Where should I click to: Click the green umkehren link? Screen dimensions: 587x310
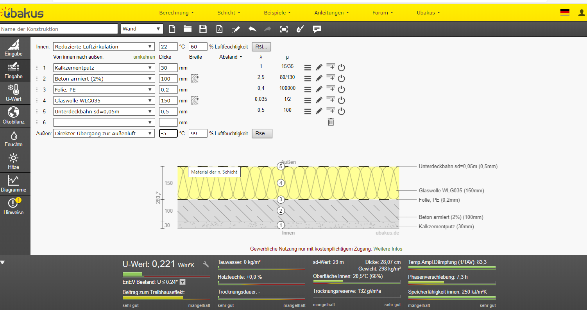pyautogui.click(x=144, y=57)
